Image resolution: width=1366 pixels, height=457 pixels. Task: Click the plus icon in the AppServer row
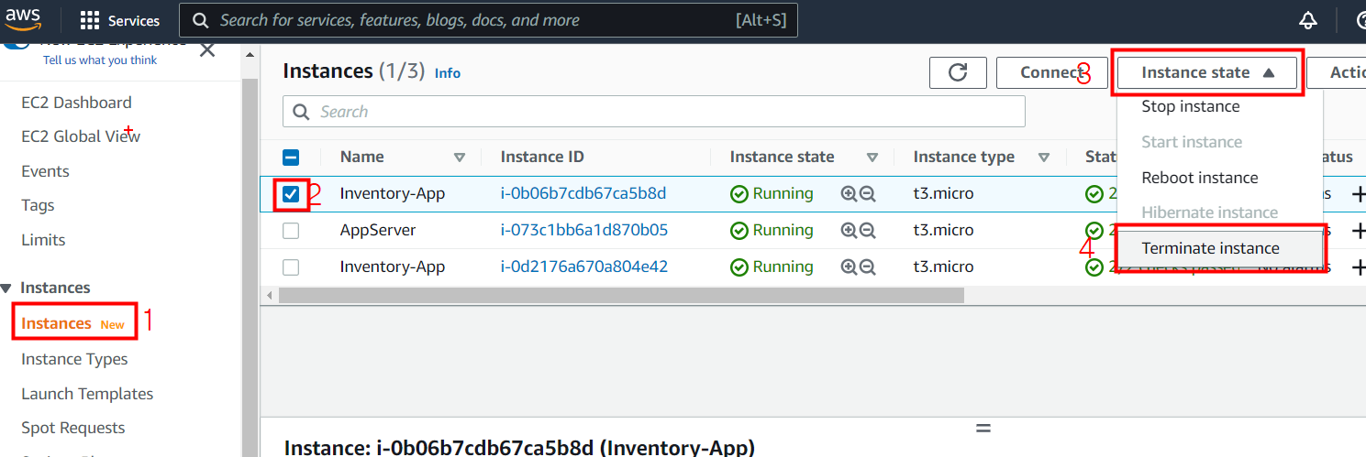pos(1359,231)
